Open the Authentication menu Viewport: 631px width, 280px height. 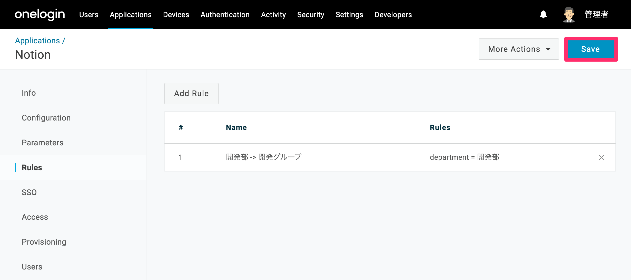click(225, 15)
